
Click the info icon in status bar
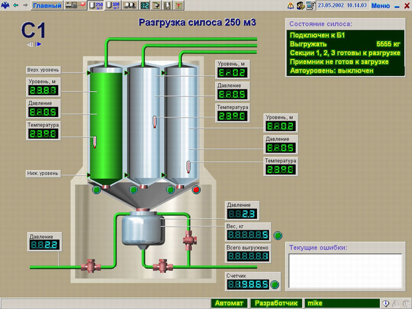pos(386,303)
